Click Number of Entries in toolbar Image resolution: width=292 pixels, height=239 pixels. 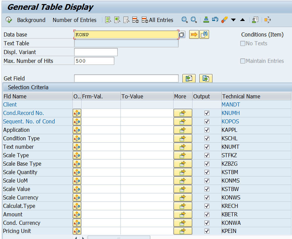pyautogui.click(x=74, y=20)
